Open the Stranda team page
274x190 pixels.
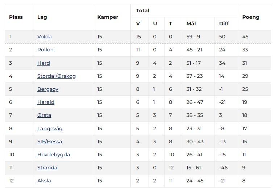pyautogui.click(x=47, y=168)
